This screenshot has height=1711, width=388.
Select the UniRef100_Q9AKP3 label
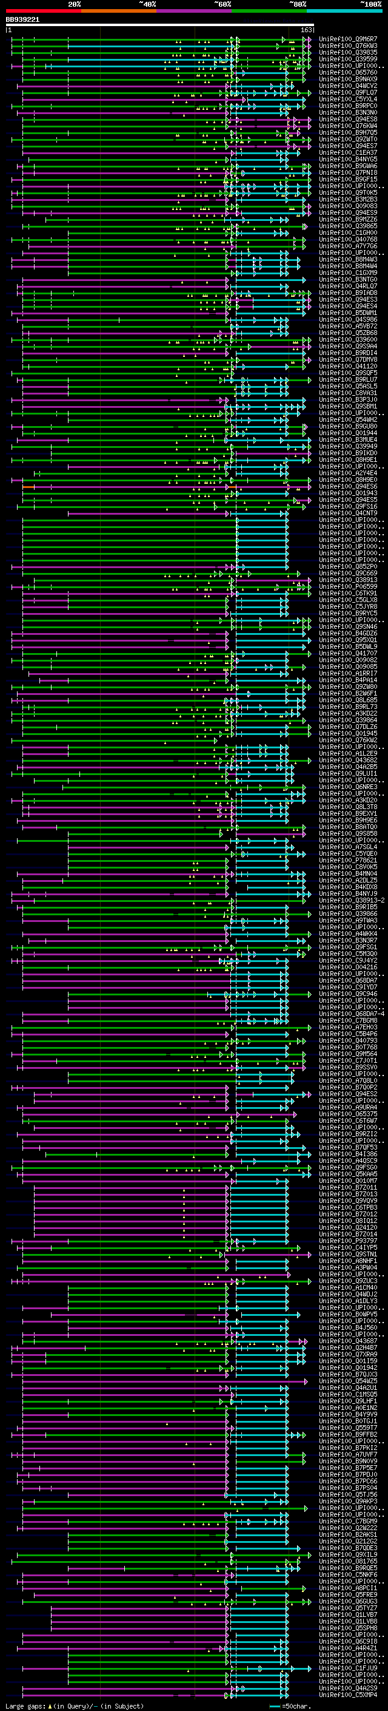point(348,1501)
